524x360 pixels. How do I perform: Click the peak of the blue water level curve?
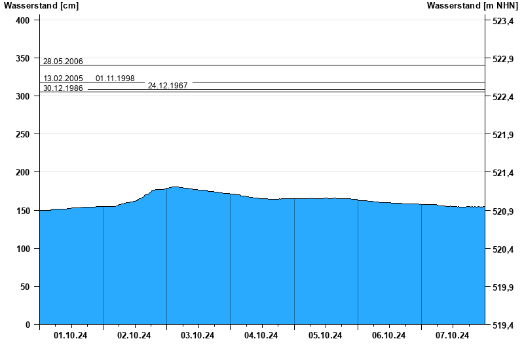click(x=174, y=188)
